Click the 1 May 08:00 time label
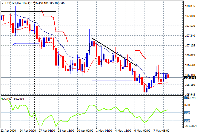 [104, 131]
